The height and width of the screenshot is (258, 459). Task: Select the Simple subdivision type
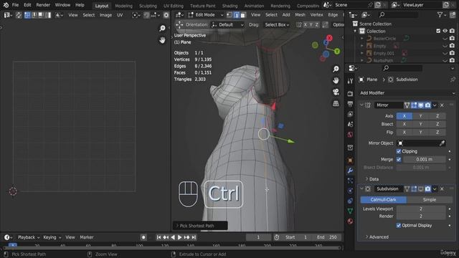(430, 199)
